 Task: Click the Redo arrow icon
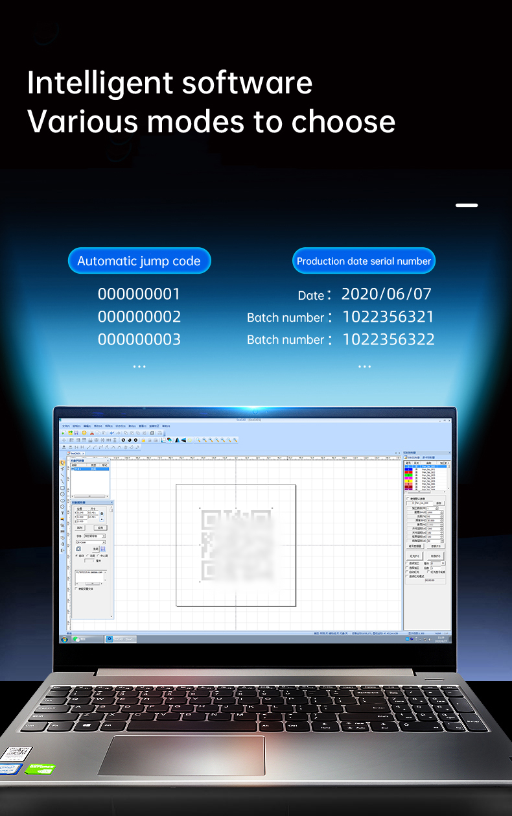tap(118, 433)
